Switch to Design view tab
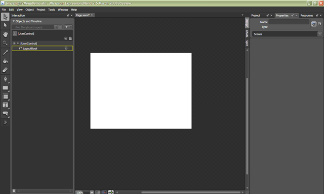This screenshot has height=194, width=324. [247, 23]
